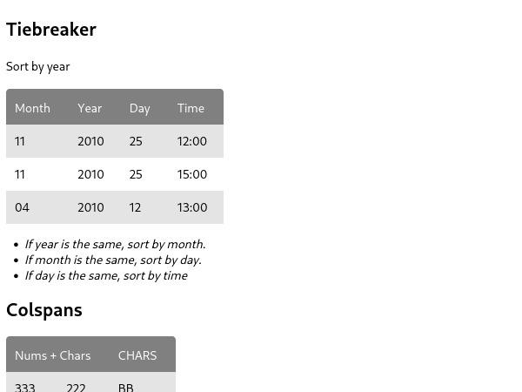This screenshot has width=522, height=392.
Task: Select the 333 cell in Colspans table
Action: tap(25, 387)
